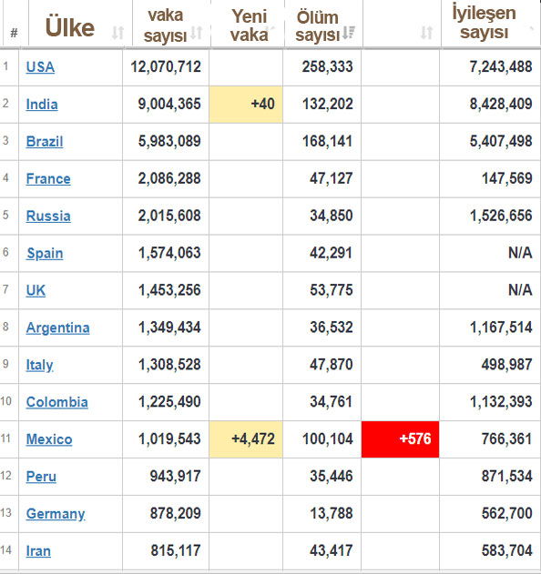Select the UK link
The height and width of the screenshot is (574, 541).
tap(36, 290)
